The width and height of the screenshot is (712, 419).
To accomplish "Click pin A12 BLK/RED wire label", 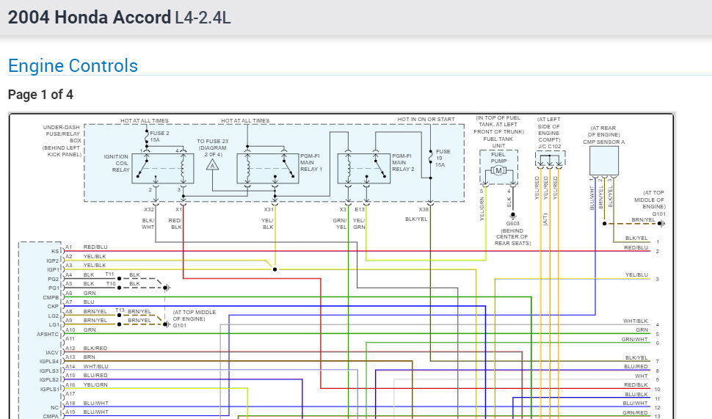I will (x=95, y=348).
